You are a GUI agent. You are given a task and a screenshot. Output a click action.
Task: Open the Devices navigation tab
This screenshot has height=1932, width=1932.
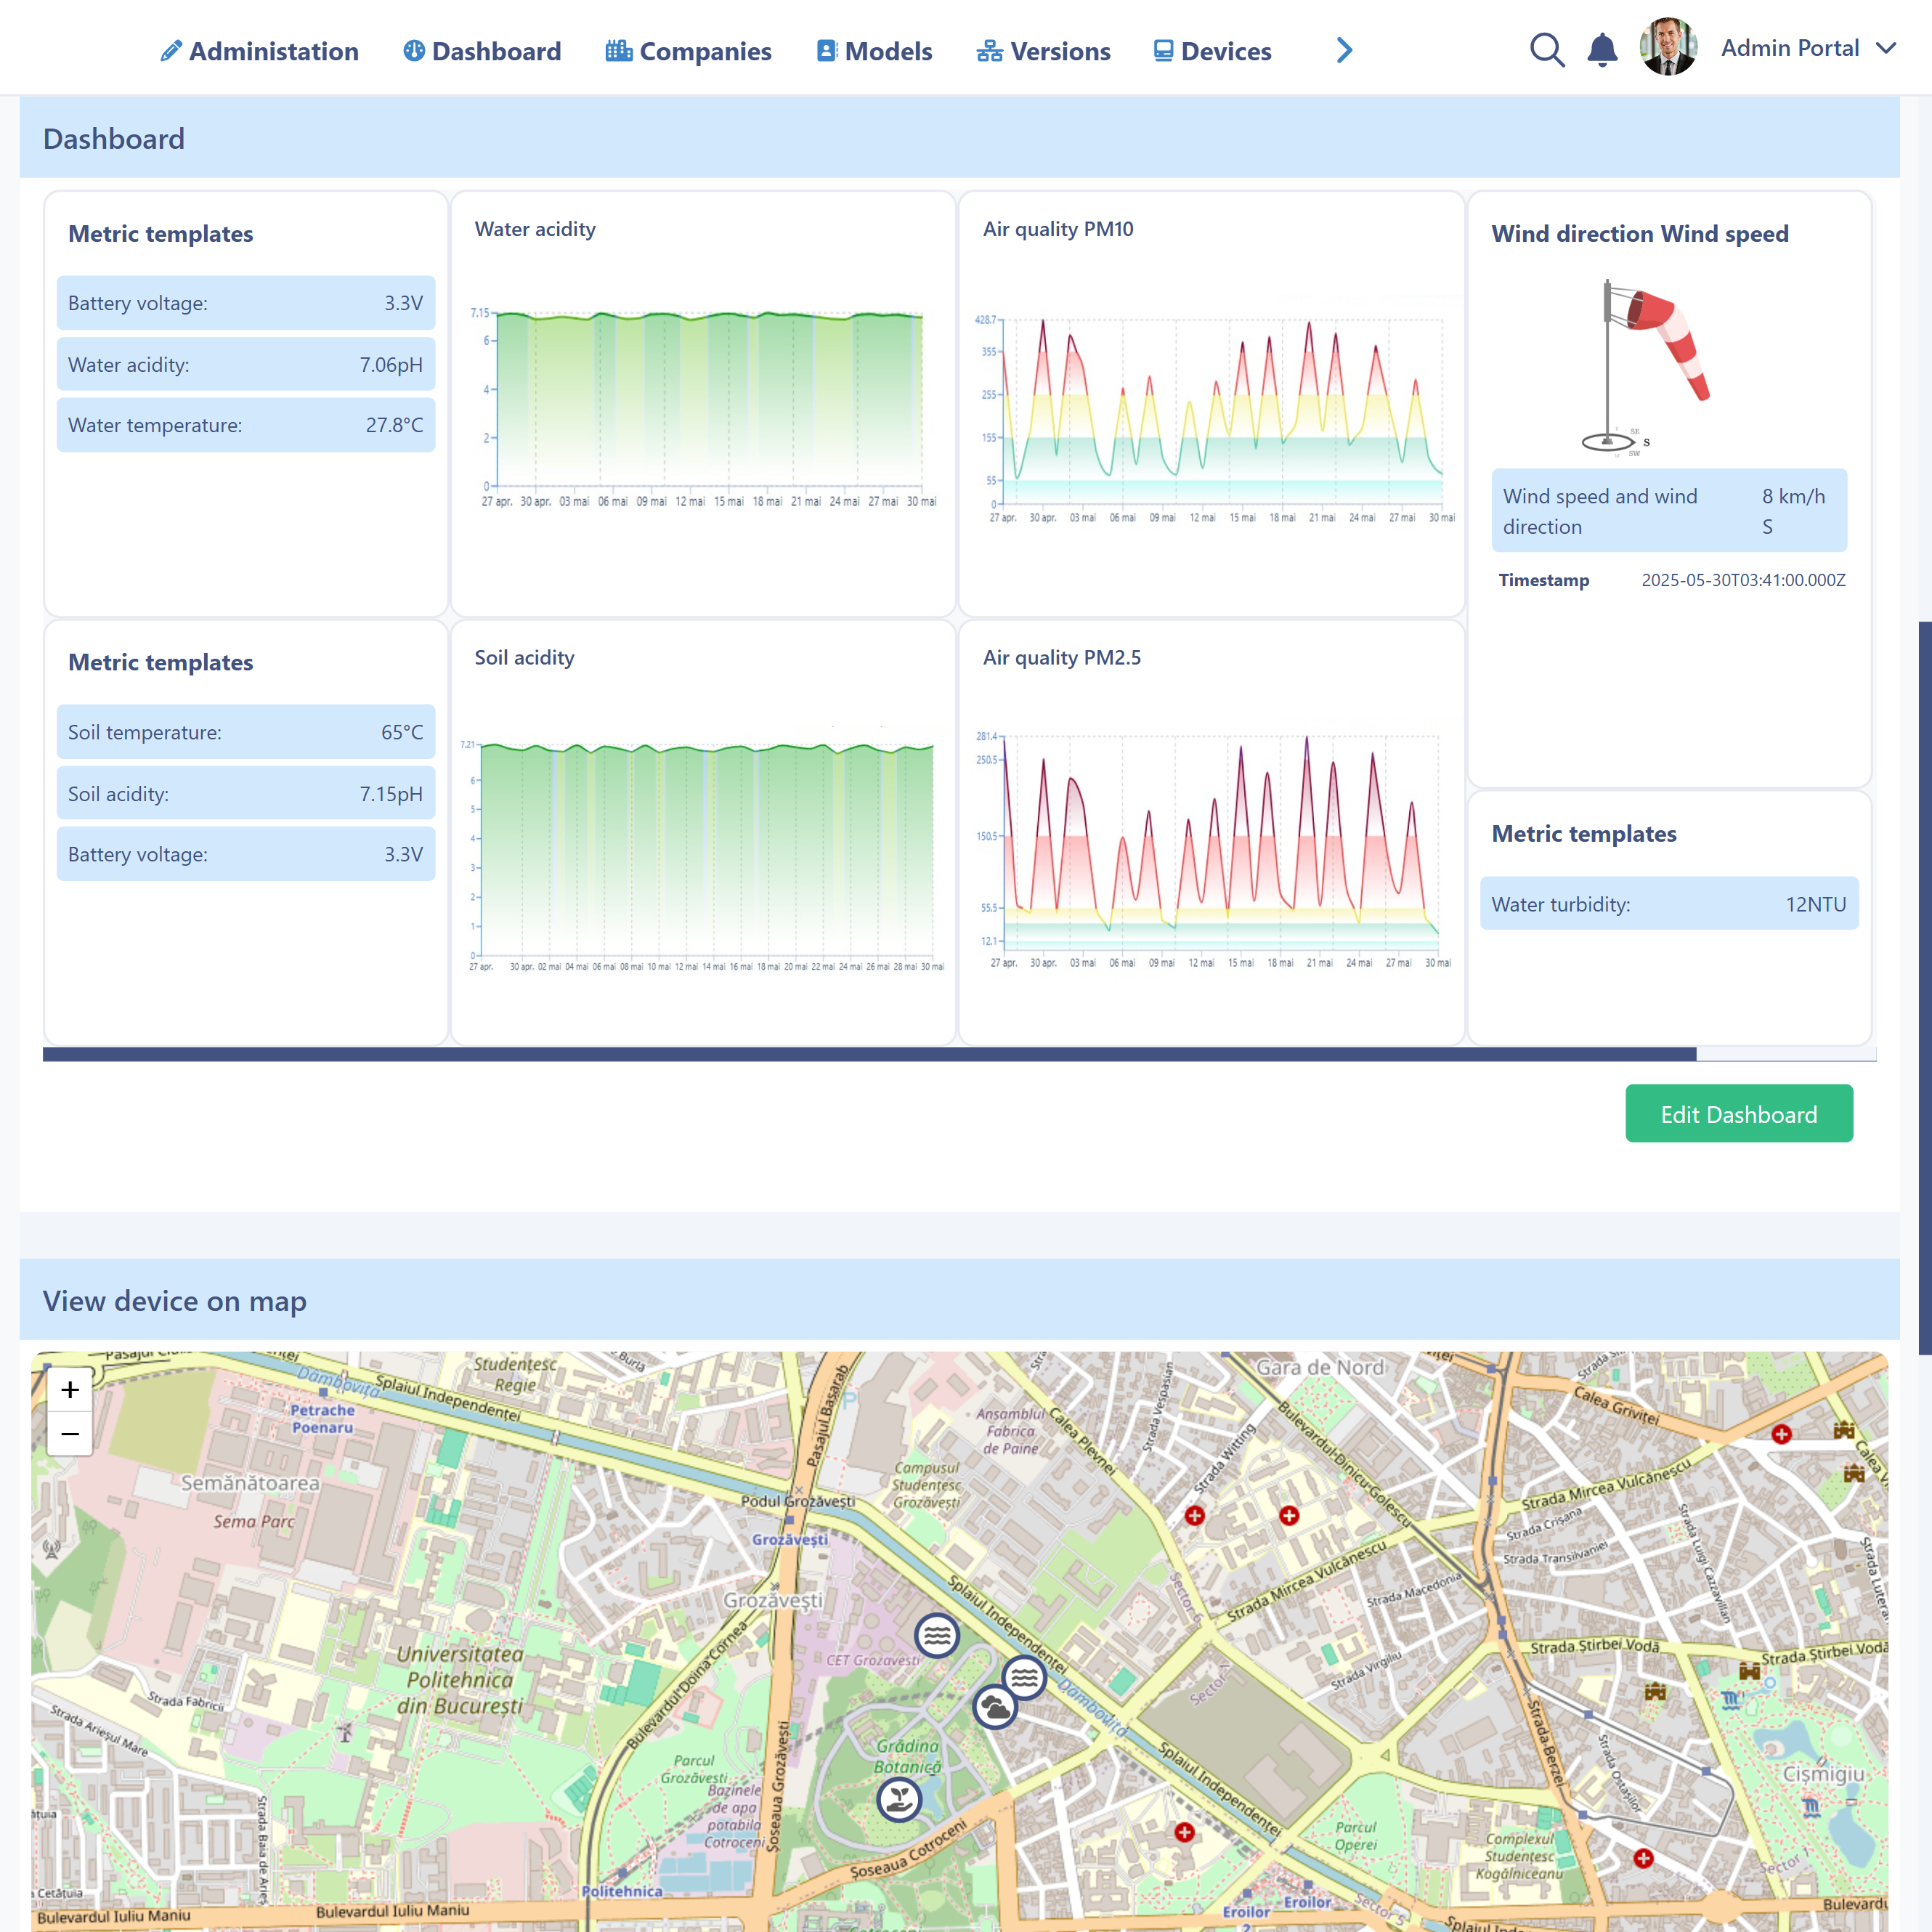[1212, 51]
